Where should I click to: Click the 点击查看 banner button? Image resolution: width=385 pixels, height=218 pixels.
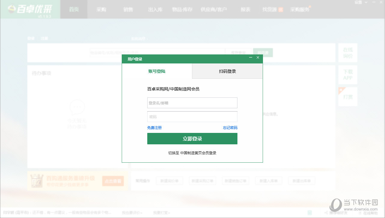113,181
